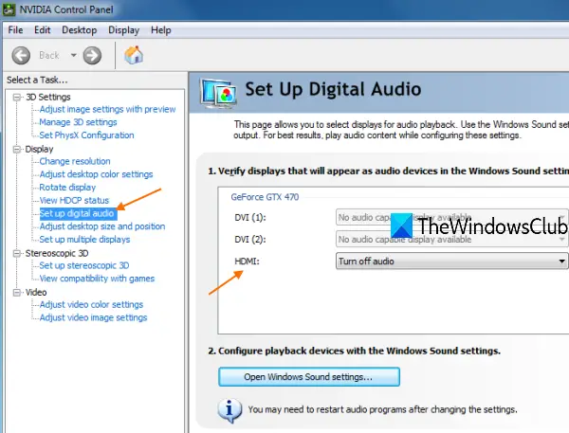The height and width of the screenshot is (433, 569).
Task: Open Change resolution task
Action: click(75, 161)
